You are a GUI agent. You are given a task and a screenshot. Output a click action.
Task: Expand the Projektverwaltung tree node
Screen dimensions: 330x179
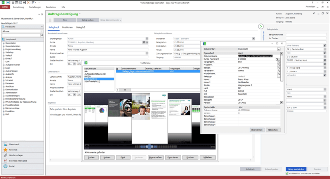click(x=4, y=49)
